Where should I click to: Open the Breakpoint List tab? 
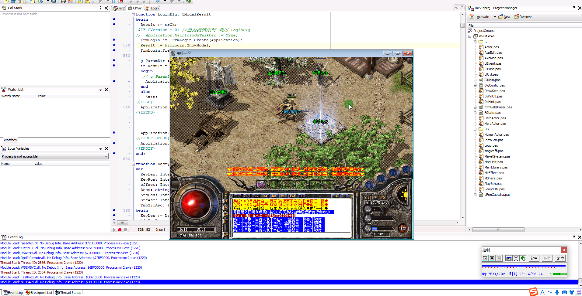[x=39, y=293]
